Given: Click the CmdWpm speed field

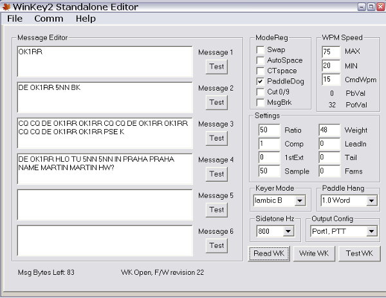Looking at the screenshot, I should (x=331, y=80).
